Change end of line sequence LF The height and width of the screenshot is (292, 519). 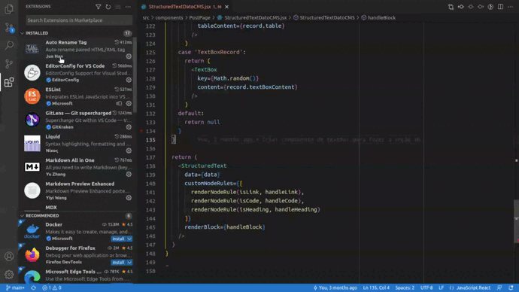[x=442, y=287]
